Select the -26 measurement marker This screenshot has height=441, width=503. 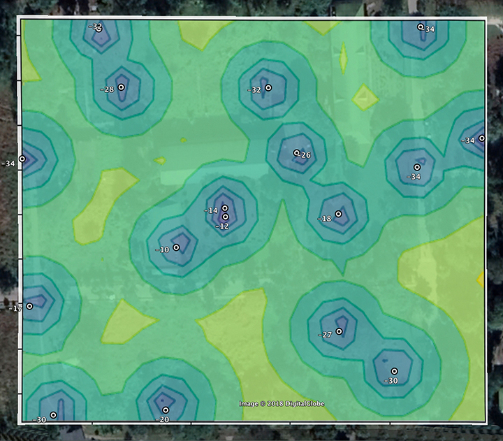click(296, 153)
